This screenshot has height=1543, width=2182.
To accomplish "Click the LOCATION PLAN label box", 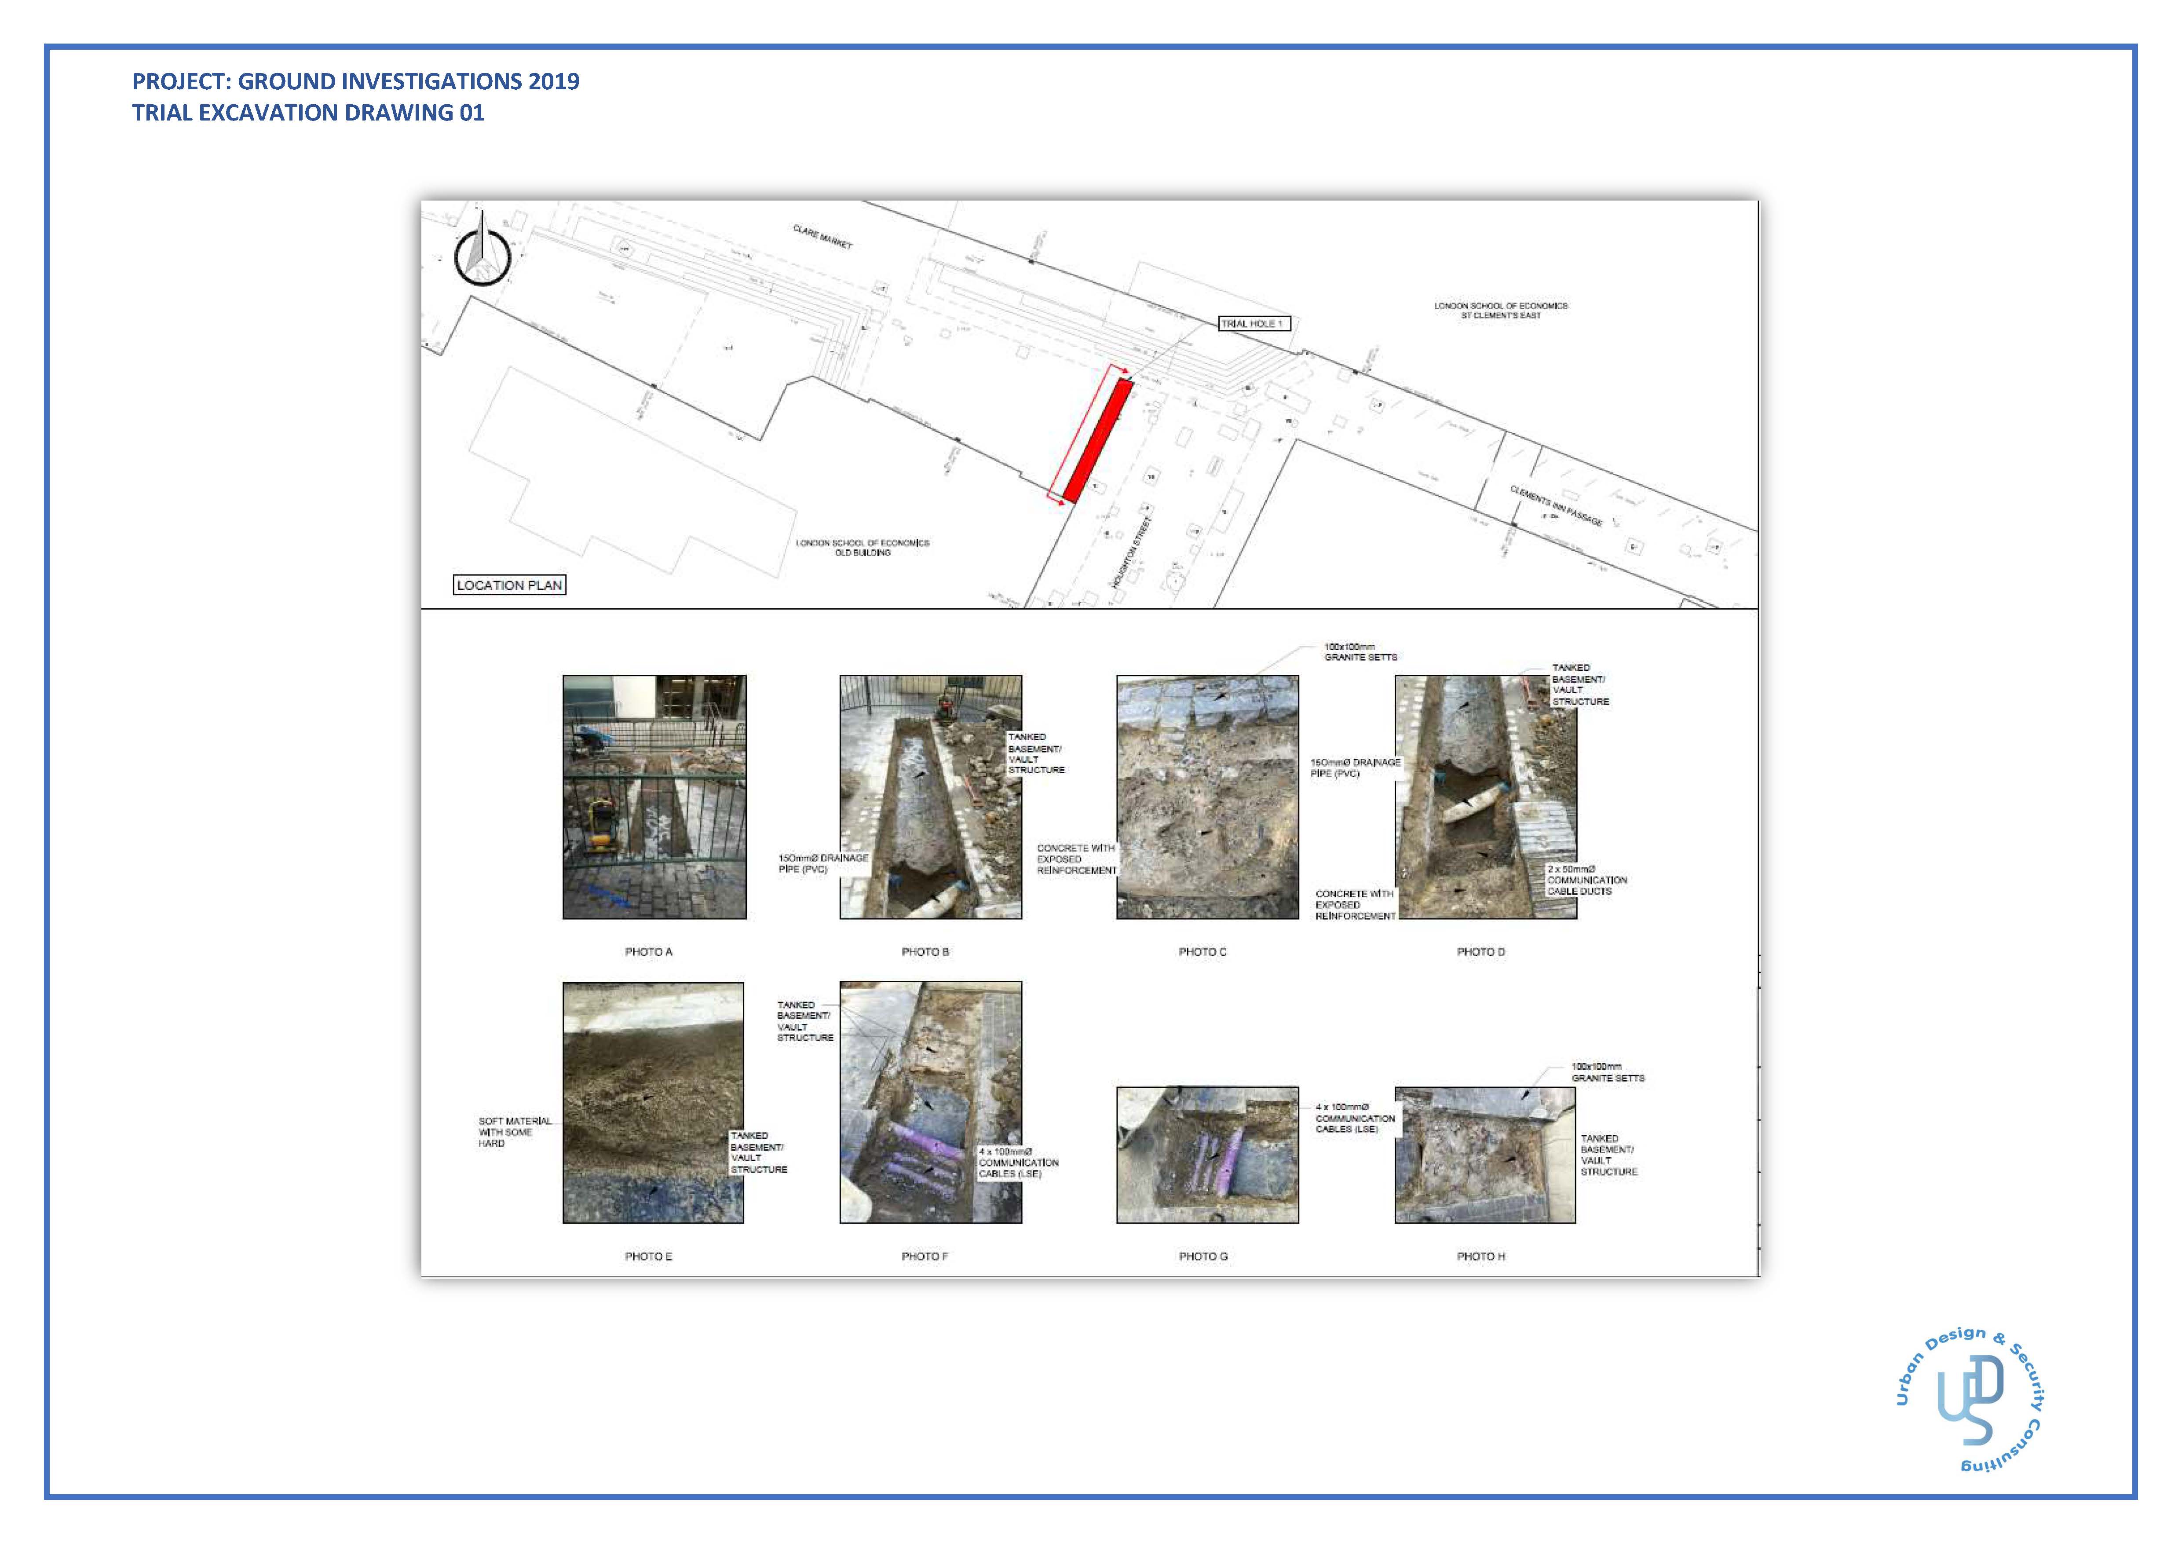I will pos(509,585).
